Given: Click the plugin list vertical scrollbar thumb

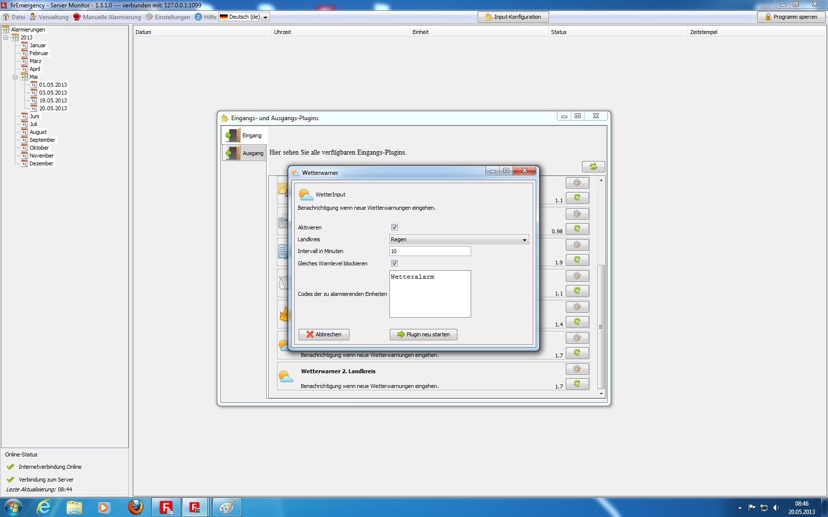Looking at the screenshot, I should coord(601,326).
